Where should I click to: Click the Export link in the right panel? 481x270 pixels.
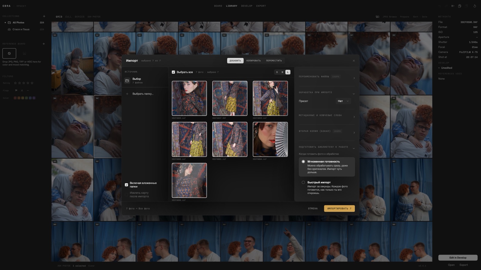click(464, 265)
